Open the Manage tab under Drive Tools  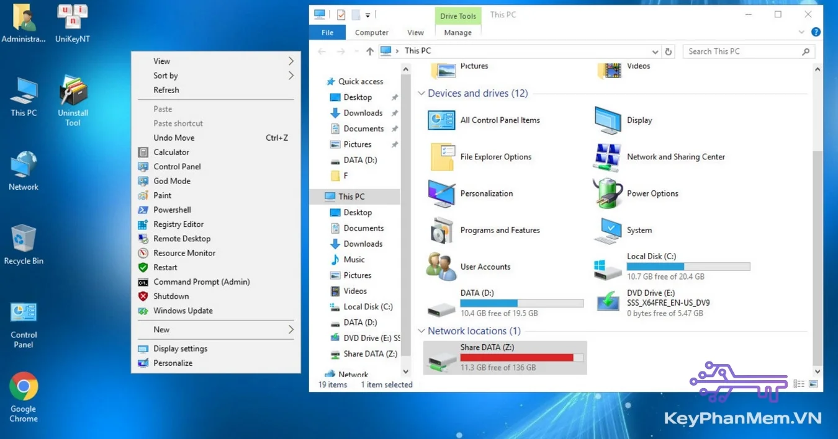[457, 32]
